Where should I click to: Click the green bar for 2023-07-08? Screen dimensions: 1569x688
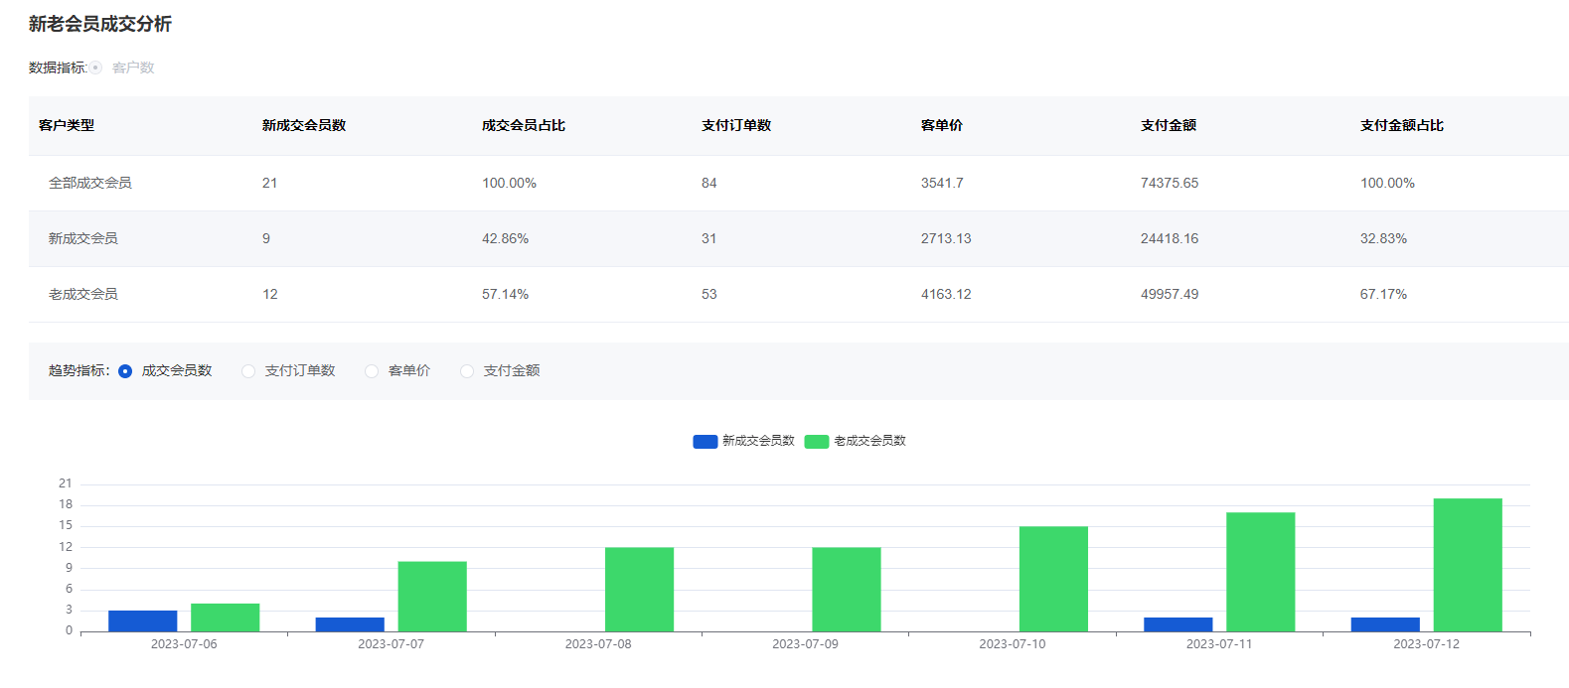(639, 590)
